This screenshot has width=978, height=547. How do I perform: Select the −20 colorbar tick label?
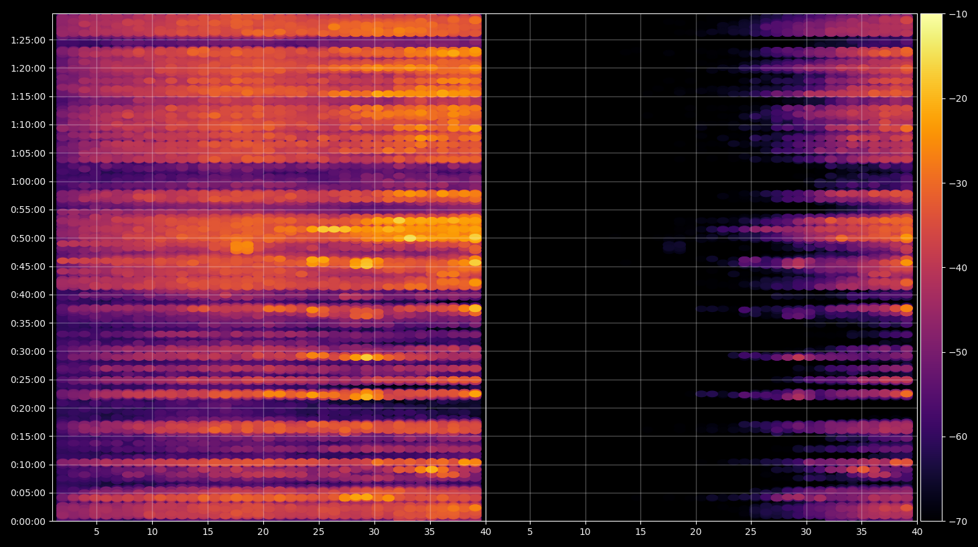tap(958, 98)
